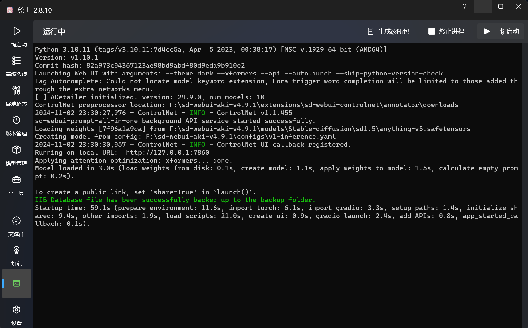Open 模型管理 model management
Image resolution: width=528 pixels, height=328 pixels.
click(x=16, y=156)
